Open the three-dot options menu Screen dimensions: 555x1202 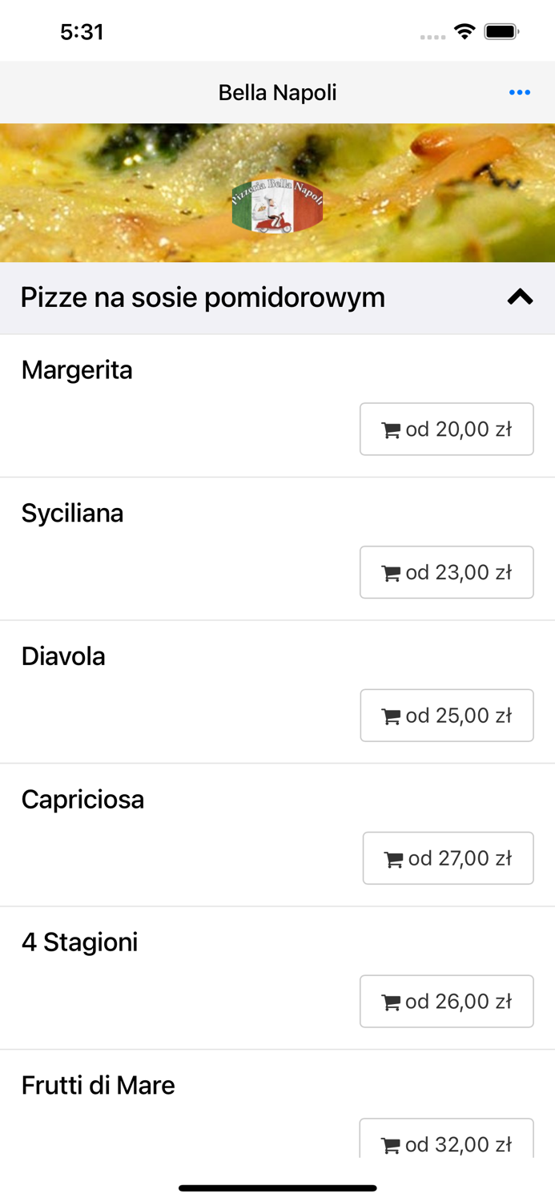click(x=520, y=92)
